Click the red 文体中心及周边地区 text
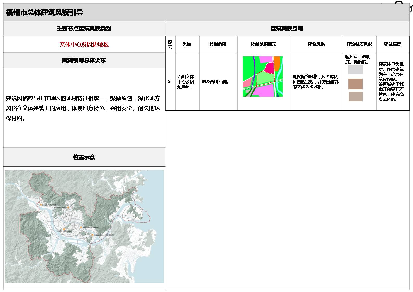The height and width of the screenshot is (292, 413). [84, 45]
